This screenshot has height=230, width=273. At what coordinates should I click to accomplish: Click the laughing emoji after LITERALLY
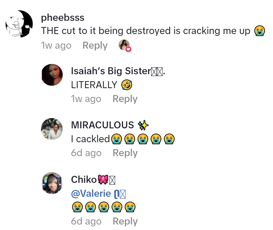pyautogui.click(x=127, y=85)
